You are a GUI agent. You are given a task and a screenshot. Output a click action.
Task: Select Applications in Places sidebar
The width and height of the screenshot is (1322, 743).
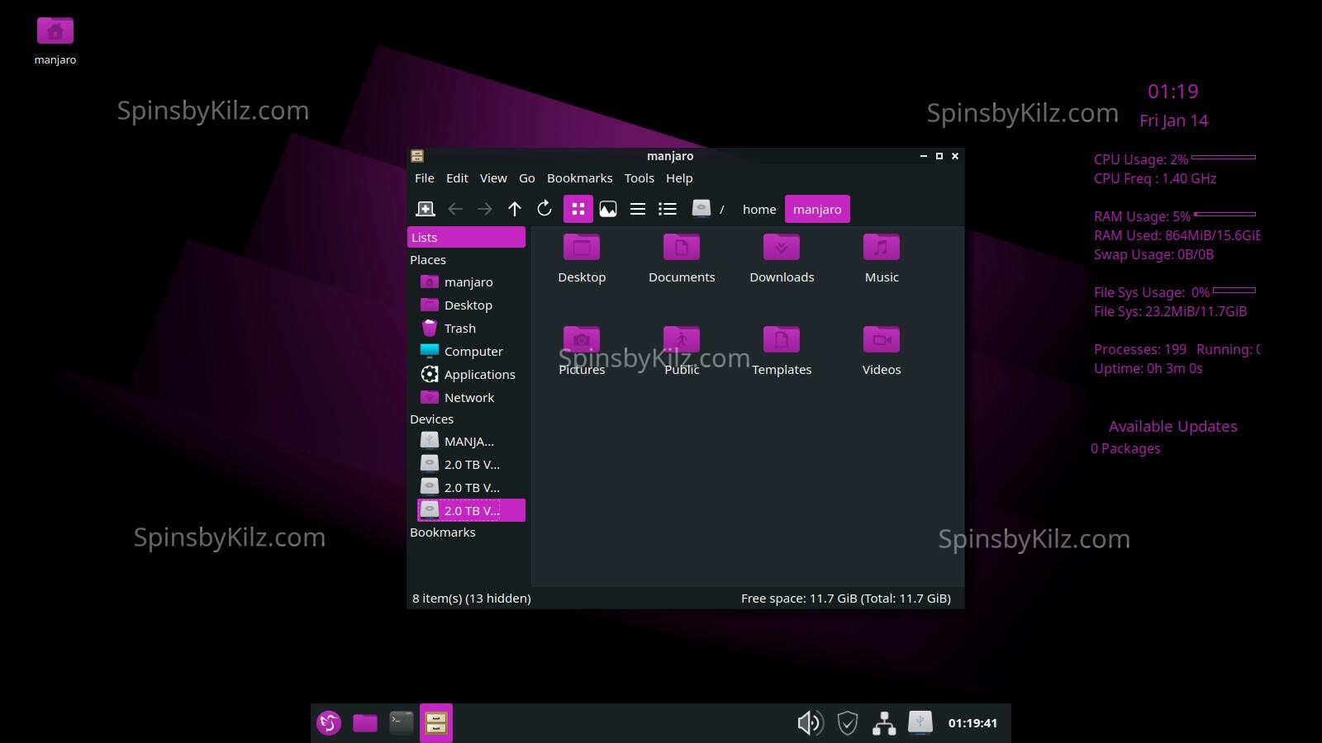point(479,375)
